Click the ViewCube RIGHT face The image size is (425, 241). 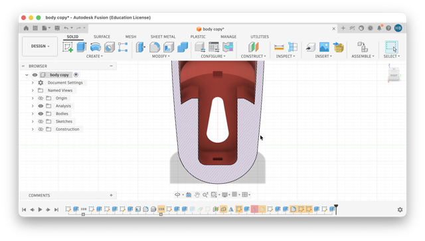(394, 75)
